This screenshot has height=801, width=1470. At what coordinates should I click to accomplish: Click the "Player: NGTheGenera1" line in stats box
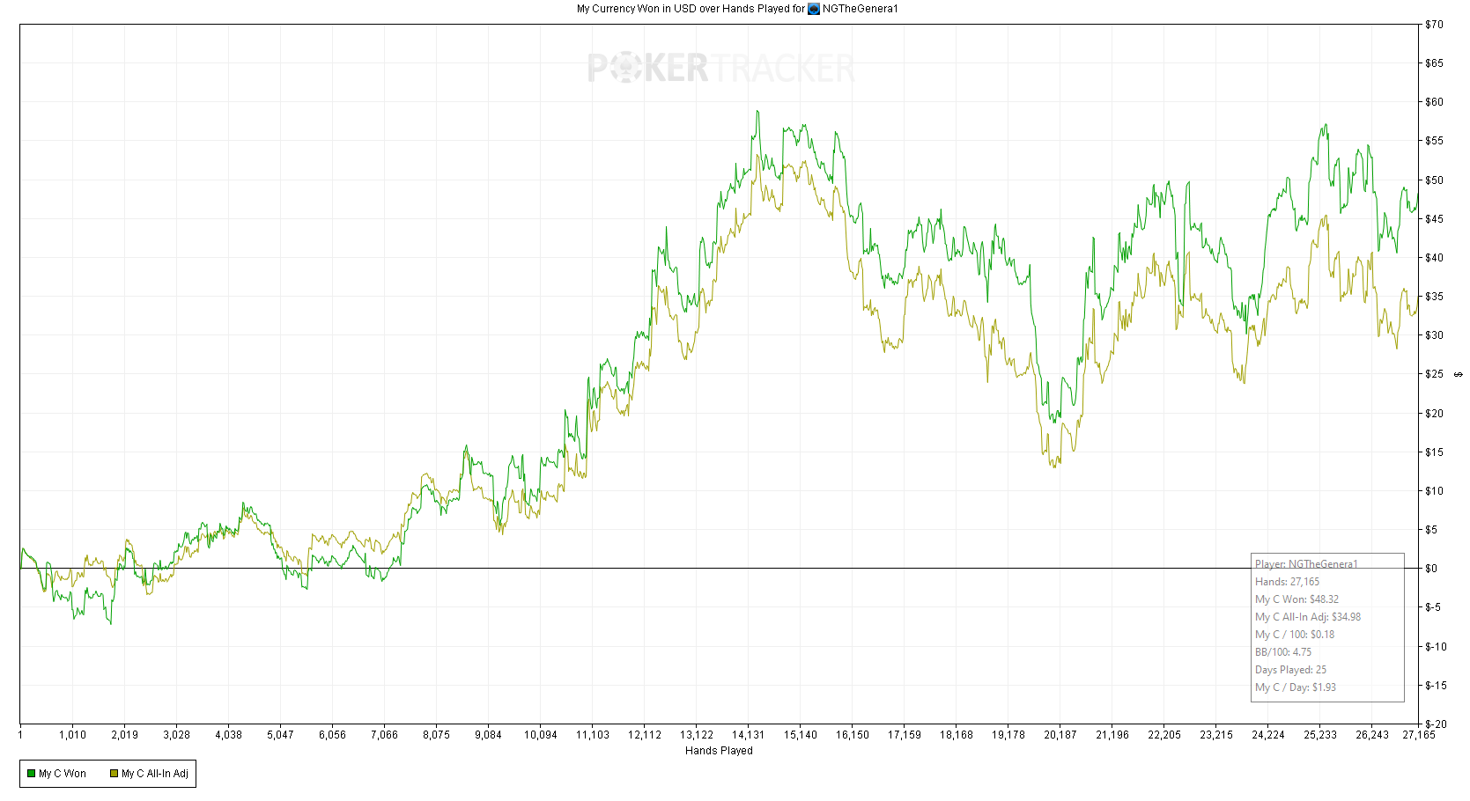[x=1306, y=564]
